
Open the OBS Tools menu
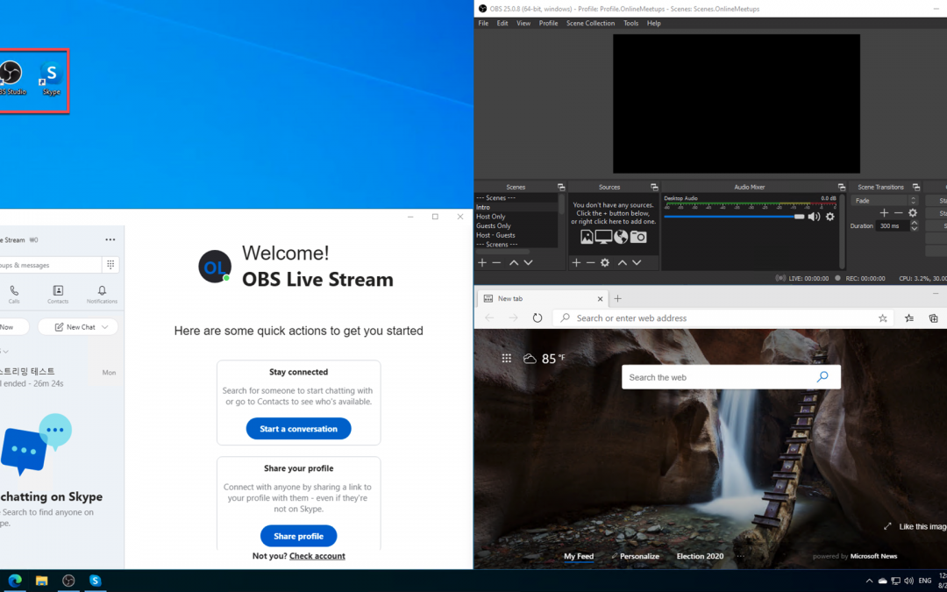coord(631,23)
